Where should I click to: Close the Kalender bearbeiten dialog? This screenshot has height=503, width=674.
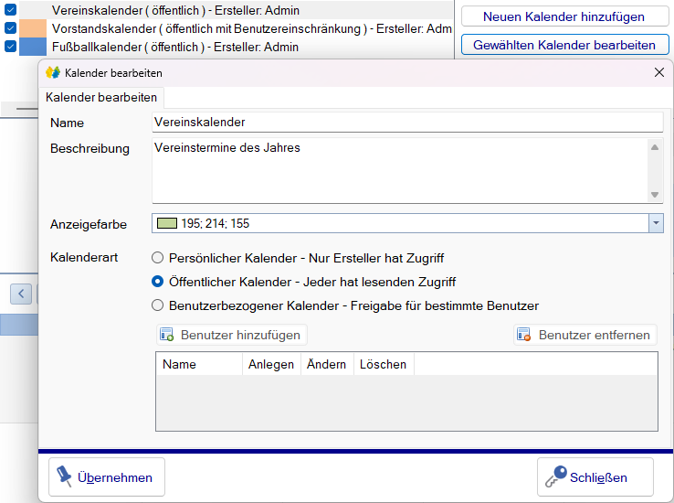click(659, 72)
